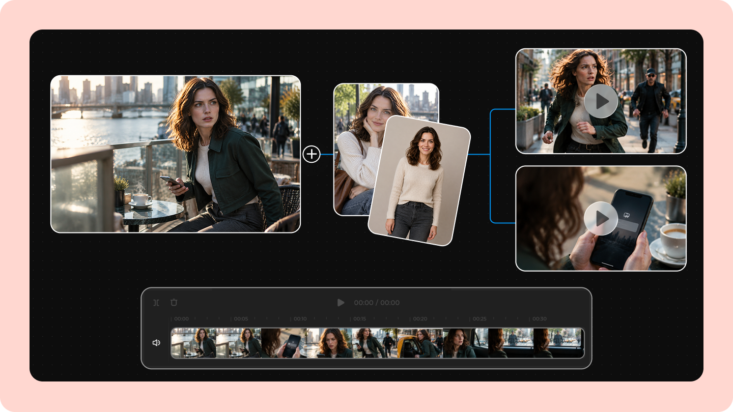Play the phone close-up video clip
733x412 pixels.
[601, 218]
